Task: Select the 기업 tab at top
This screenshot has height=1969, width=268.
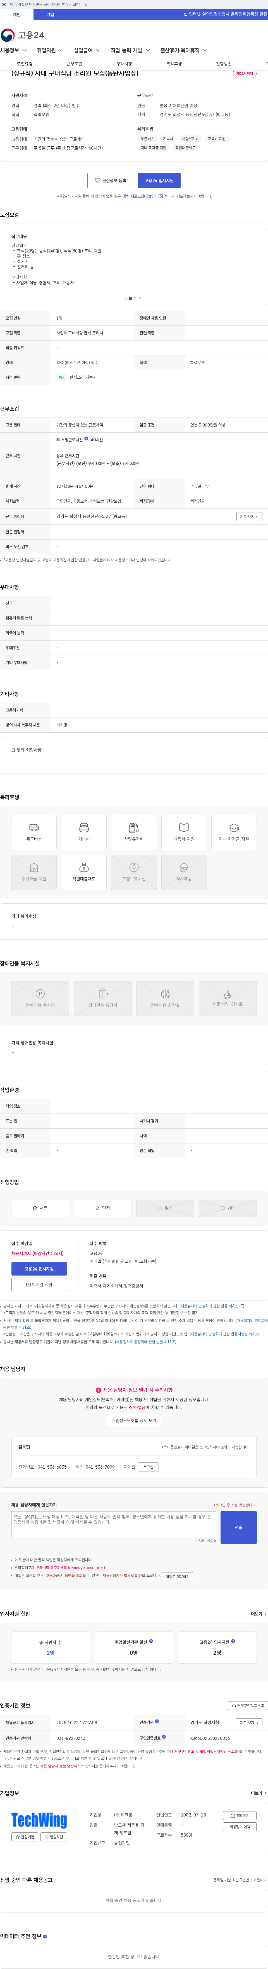Action: pos(51,15)
